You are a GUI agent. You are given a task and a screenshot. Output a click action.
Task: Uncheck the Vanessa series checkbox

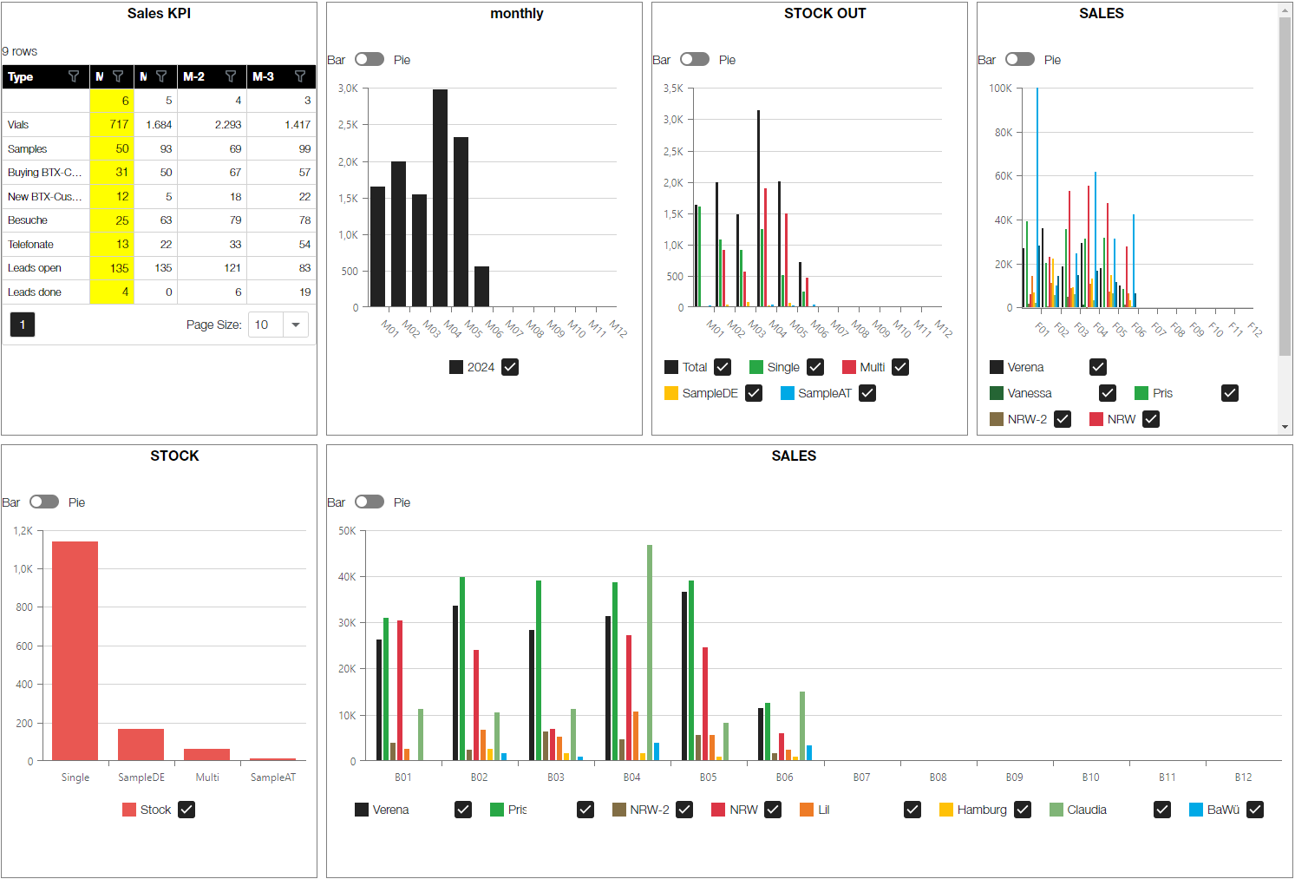coord(1108,393)
